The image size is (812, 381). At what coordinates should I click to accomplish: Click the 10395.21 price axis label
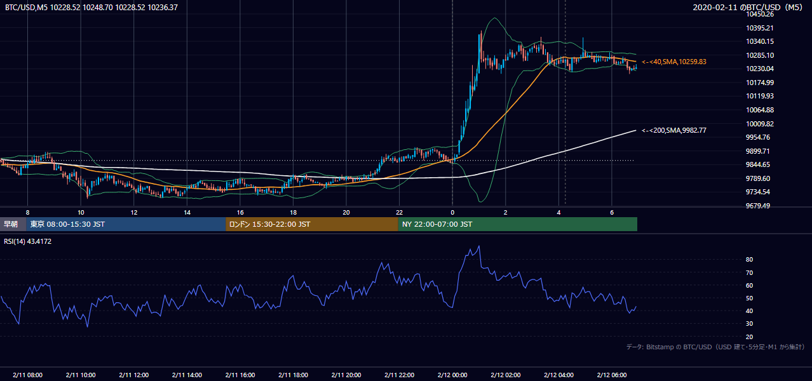point(760,28)
